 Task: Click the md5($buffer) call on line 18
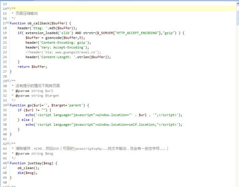tap(61, 28)
